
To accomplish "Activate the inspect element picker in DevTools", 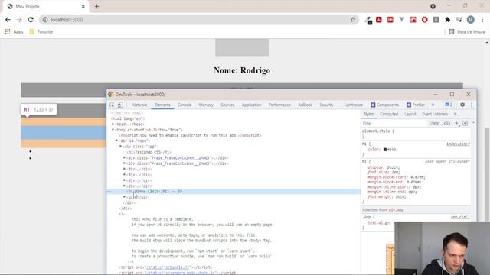I will [x=112, y=105].
